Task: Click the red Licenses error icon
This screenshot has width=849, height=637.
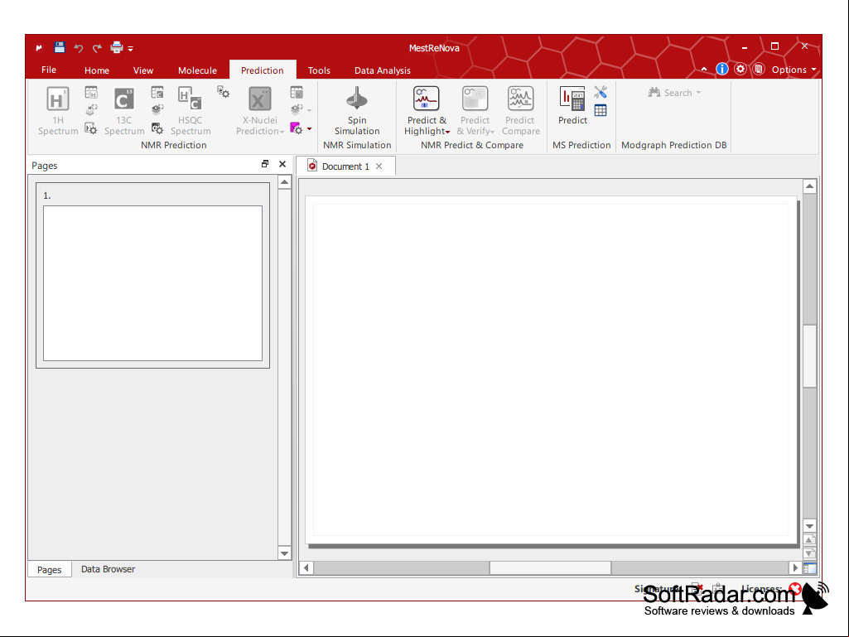Action: 795,588
